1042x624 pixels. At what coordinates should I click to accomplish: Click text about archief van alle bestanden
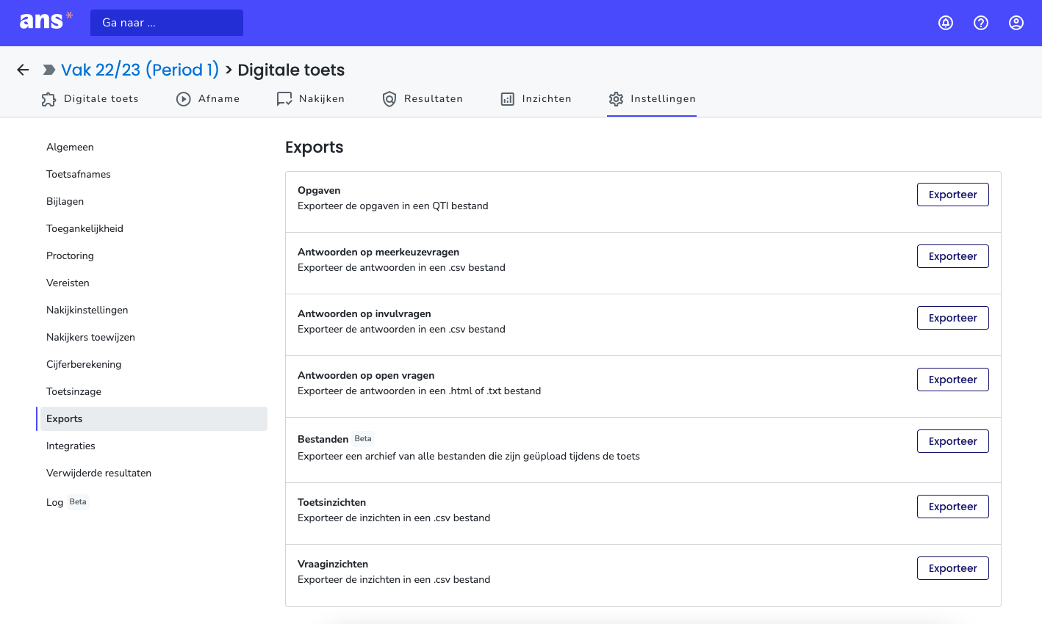[x=469, y=456]
